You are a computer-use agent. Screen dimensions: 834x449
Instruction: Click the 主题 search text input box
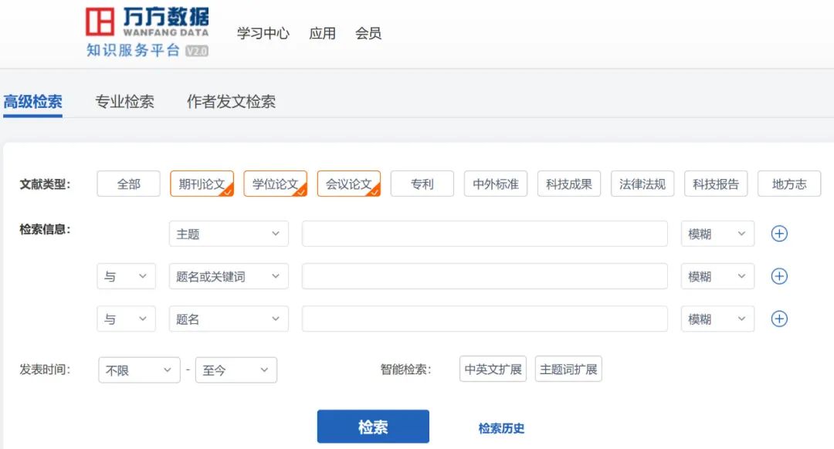coord(484,234)
